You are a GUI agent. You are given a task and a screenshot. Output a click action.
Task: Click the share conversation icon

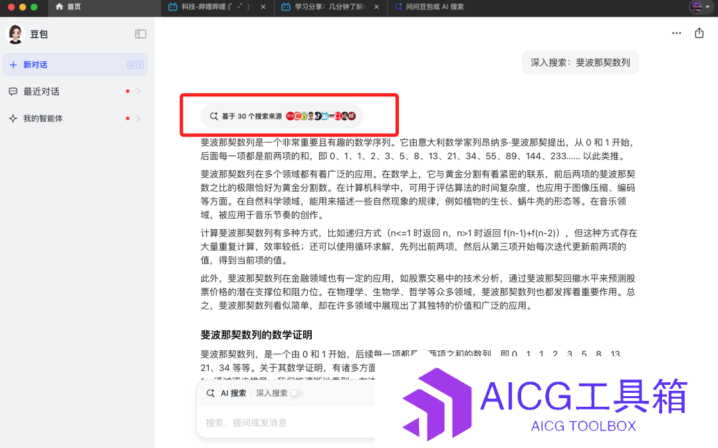click(699, 33)
